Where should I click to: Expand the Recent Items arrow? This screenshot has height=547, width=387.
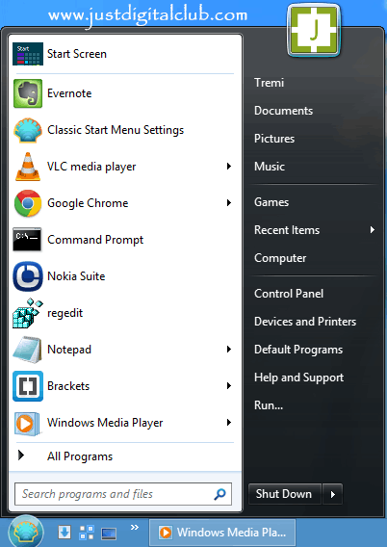[373, 229]
